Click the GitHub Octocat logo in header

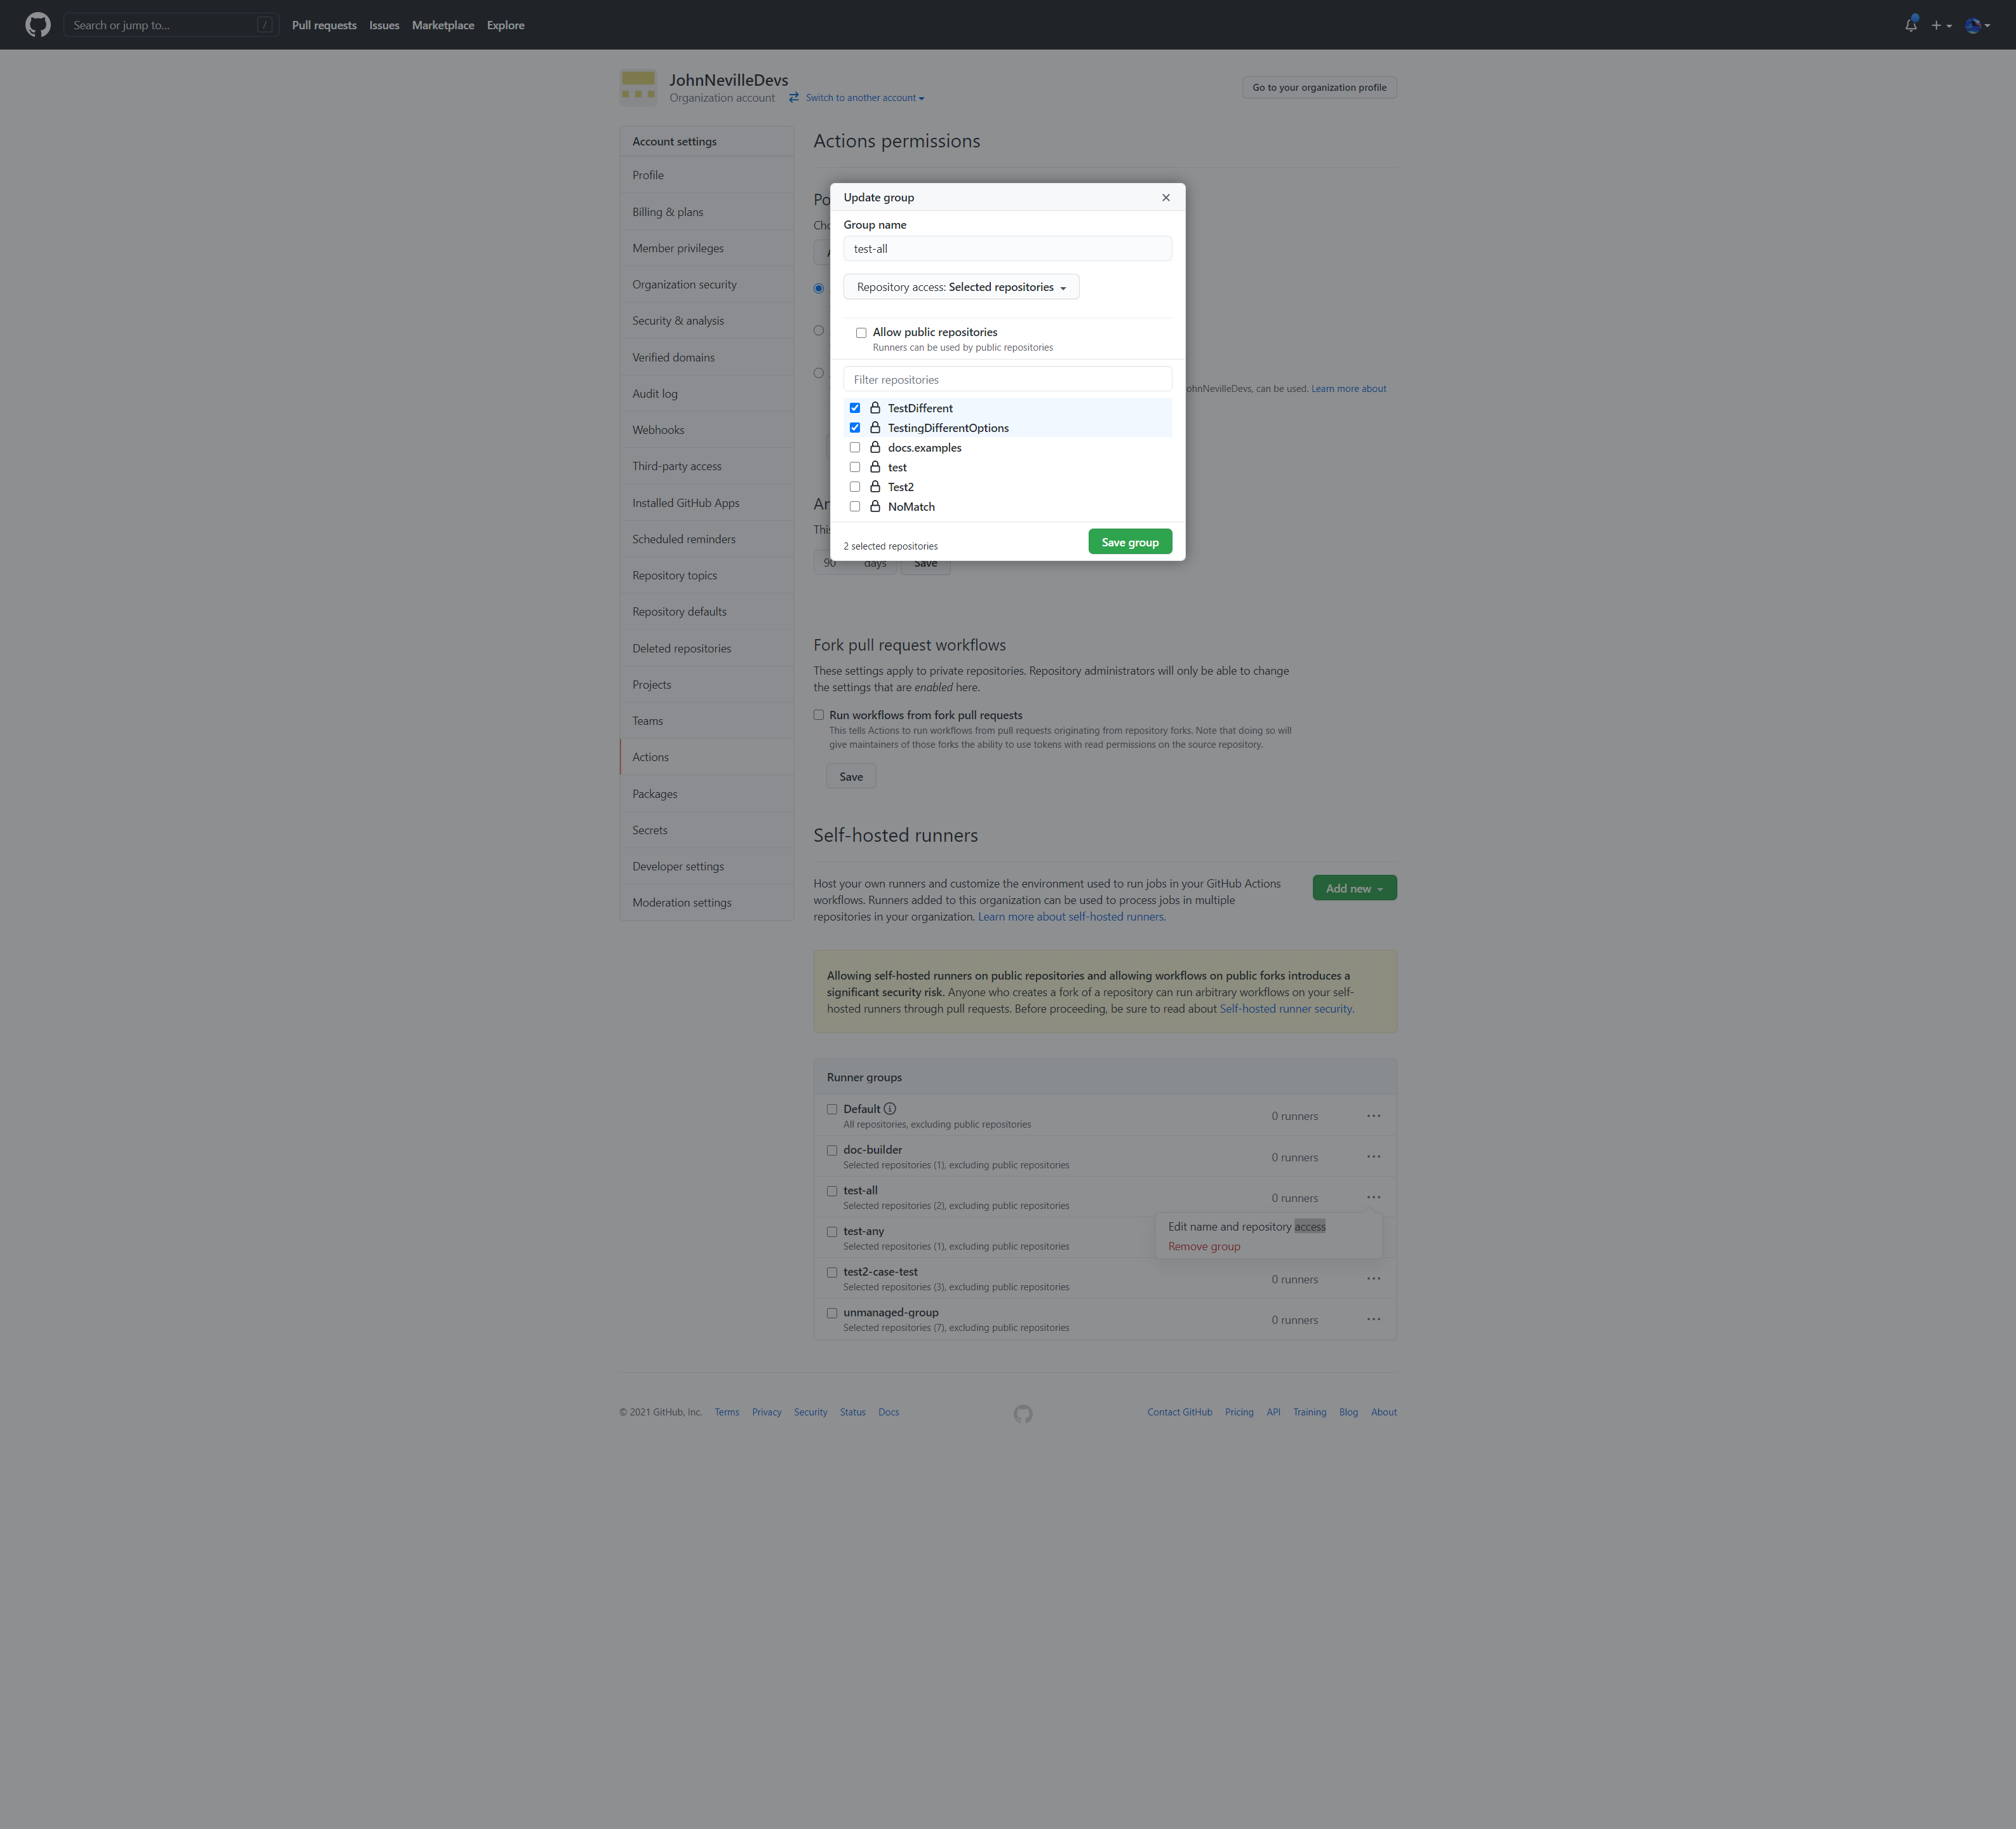pos(38,25)
